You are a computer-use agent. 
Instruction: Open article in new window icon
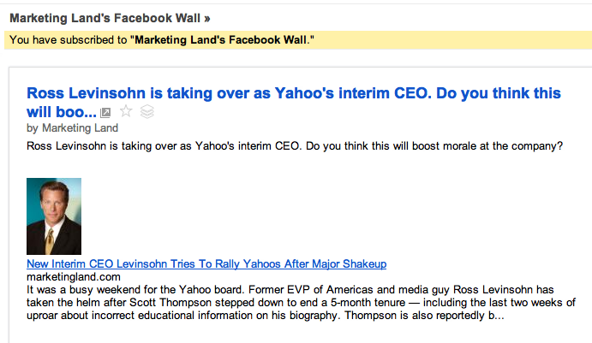tap(105, 112)
